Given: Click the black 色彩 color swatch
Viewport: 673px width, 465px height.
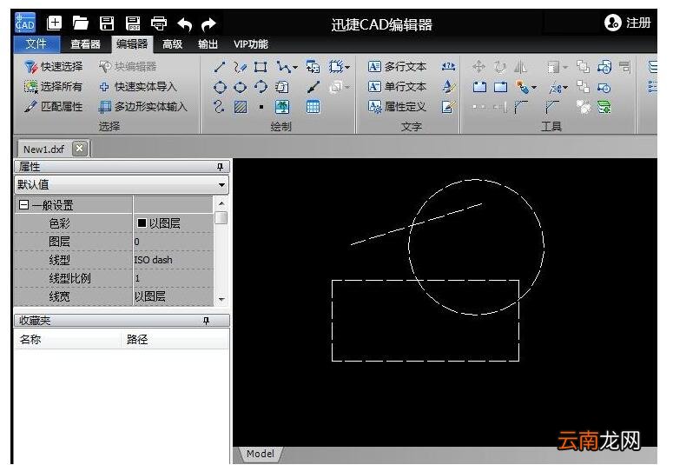Looking at the screenshot, I should pyautogui.click(x=142, y=223).
